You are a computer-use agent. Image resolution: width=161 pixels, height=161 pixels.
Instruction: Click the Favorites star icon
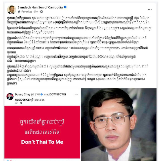point(19,12)
